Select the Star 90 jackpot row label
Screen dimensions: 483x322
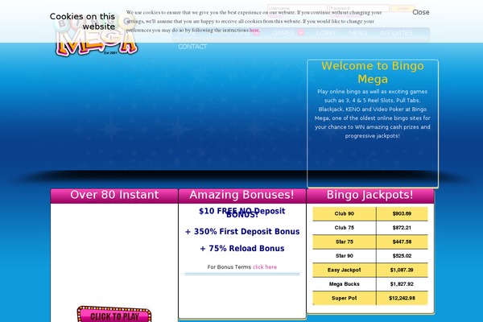(x=344, y=256)
